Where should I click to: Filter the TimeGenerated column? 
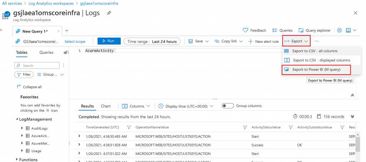[x=128, y=127]
